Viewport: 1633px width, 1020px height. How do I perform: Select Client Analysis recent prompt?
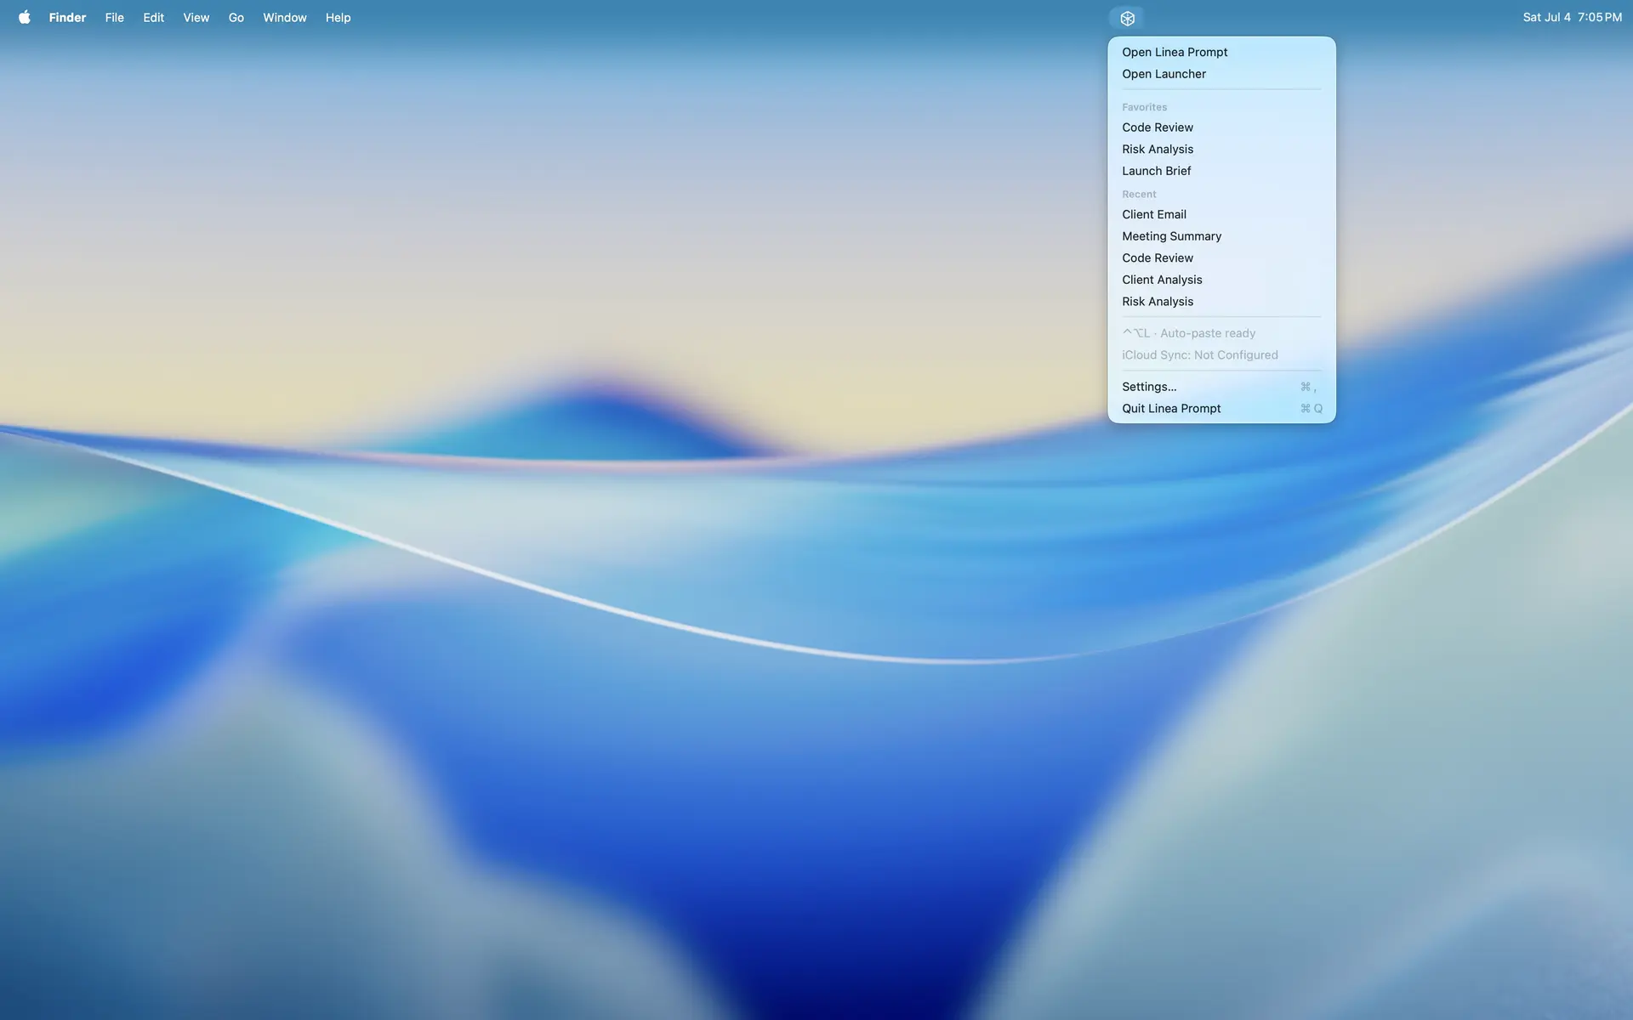[1221, 280]
